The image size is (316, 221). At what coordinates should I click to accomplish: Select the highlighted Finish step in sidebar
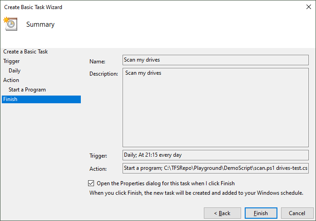point(10,99)
